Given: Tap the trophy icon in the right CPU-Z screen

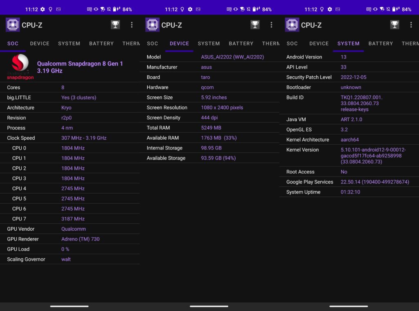Looking at the screenshot, I should click(x=395, y=25).
